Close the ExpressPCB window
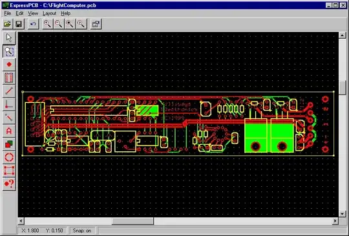 pyautogui.click(x=343, y=5)
